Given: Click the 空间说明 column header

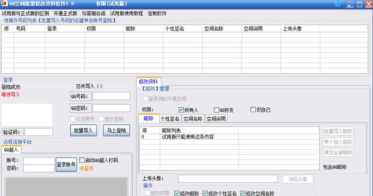Looking at the screenshot, I should click(x=261, y=29).
